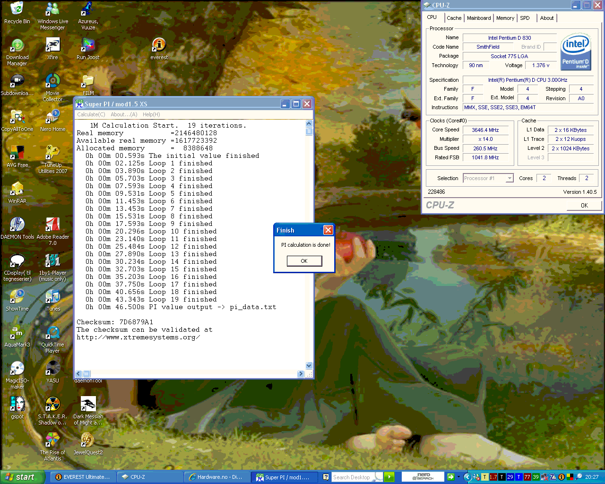Launch CopyAllToOne desktop icon
The height and width of the screenshot is (484, 605).
17,121
